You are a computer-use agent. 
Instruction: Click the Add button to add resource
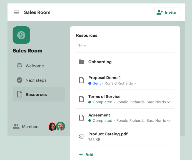86,155
